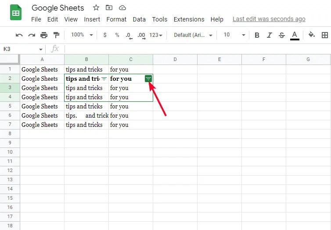Toggle italic formatting

click(270, 35)
